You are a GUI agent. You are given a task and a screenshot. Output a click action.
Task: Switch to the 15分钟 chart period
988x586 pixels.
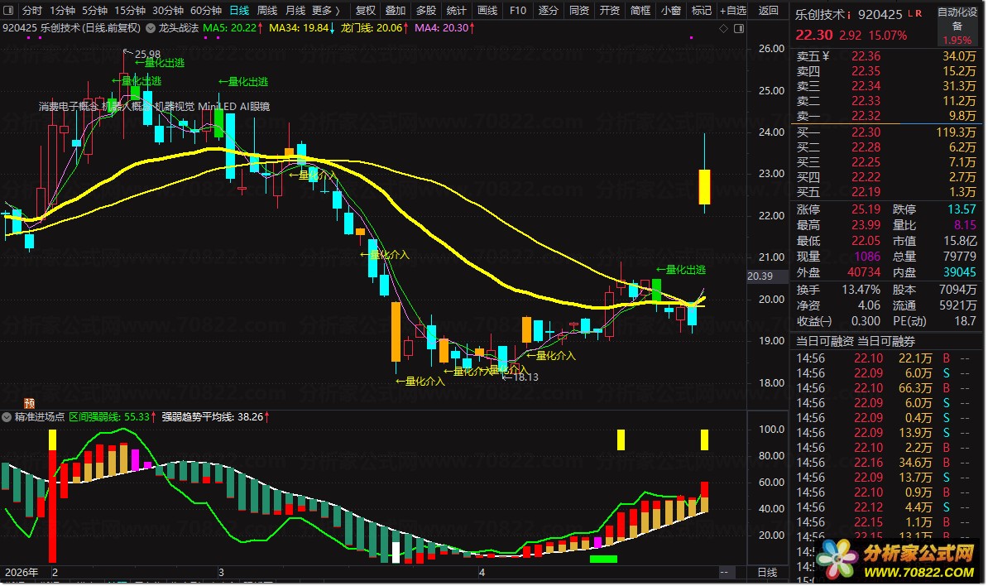point(130,10)
